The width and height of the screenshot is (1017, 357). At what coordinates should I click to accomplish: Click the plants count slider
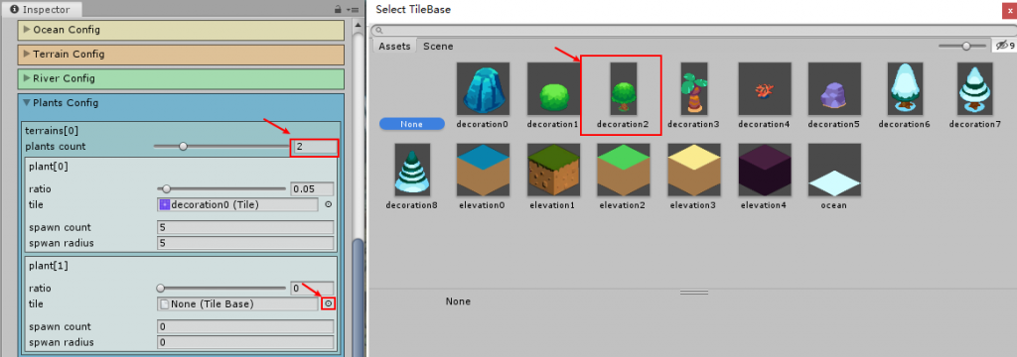click(220, 147)
